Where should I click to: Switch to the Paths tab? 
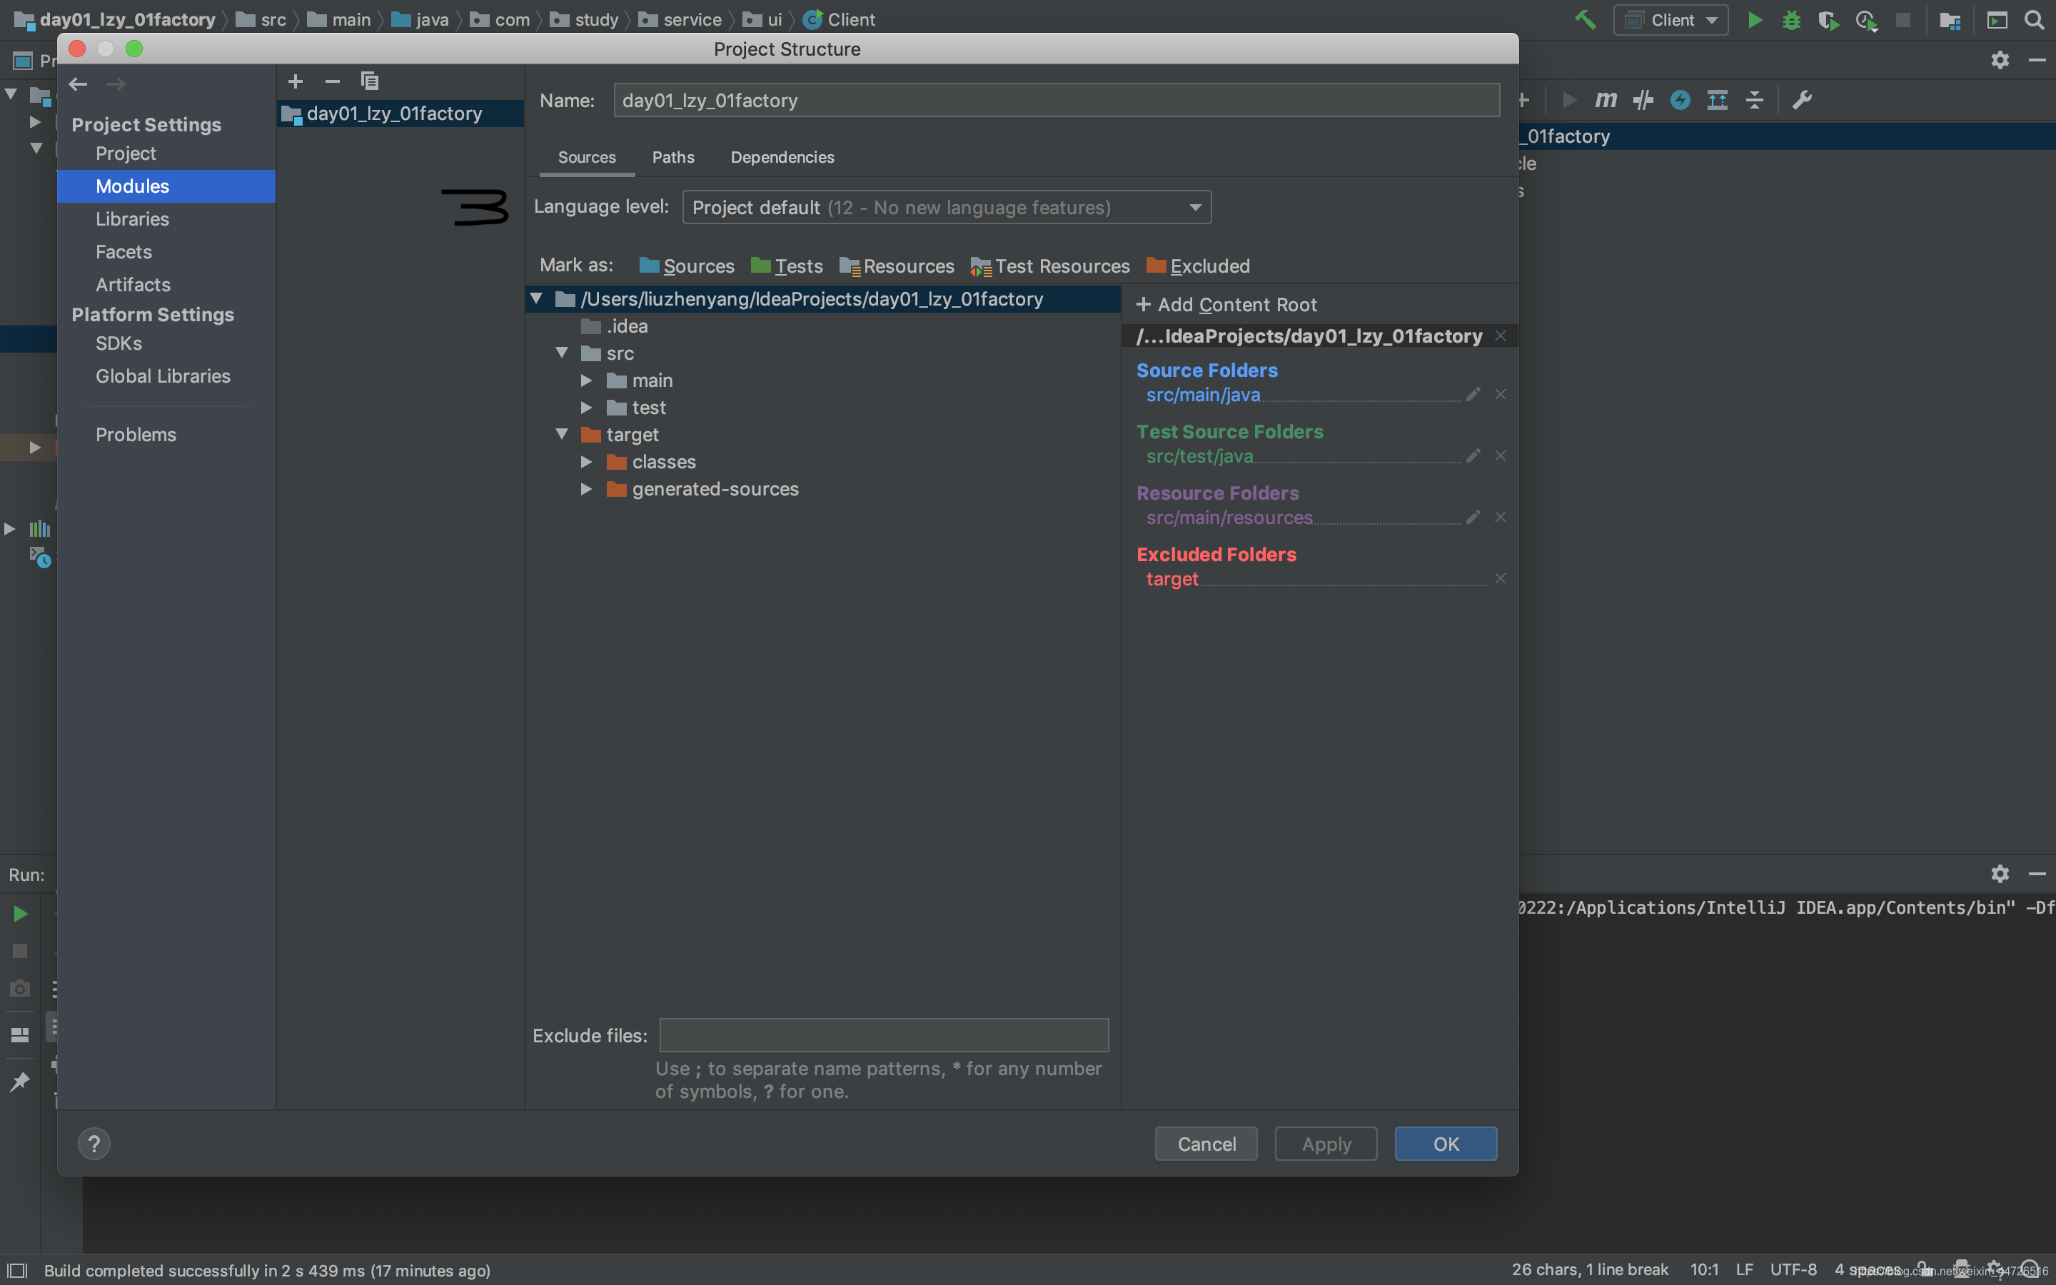(674, 157)
